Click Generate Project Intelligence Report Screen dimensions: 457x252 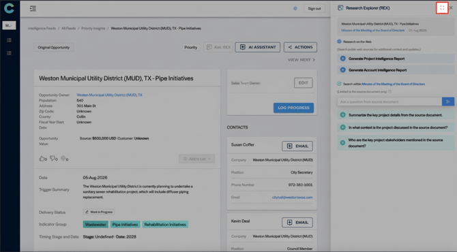(396, 59)
